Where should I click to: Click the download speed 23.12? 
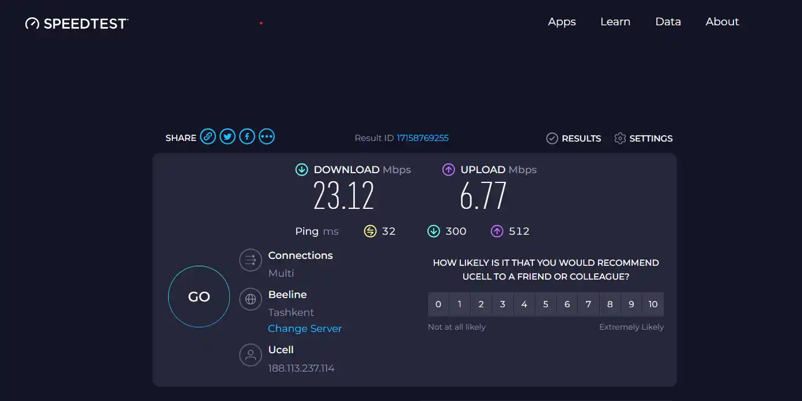point(344,196)
